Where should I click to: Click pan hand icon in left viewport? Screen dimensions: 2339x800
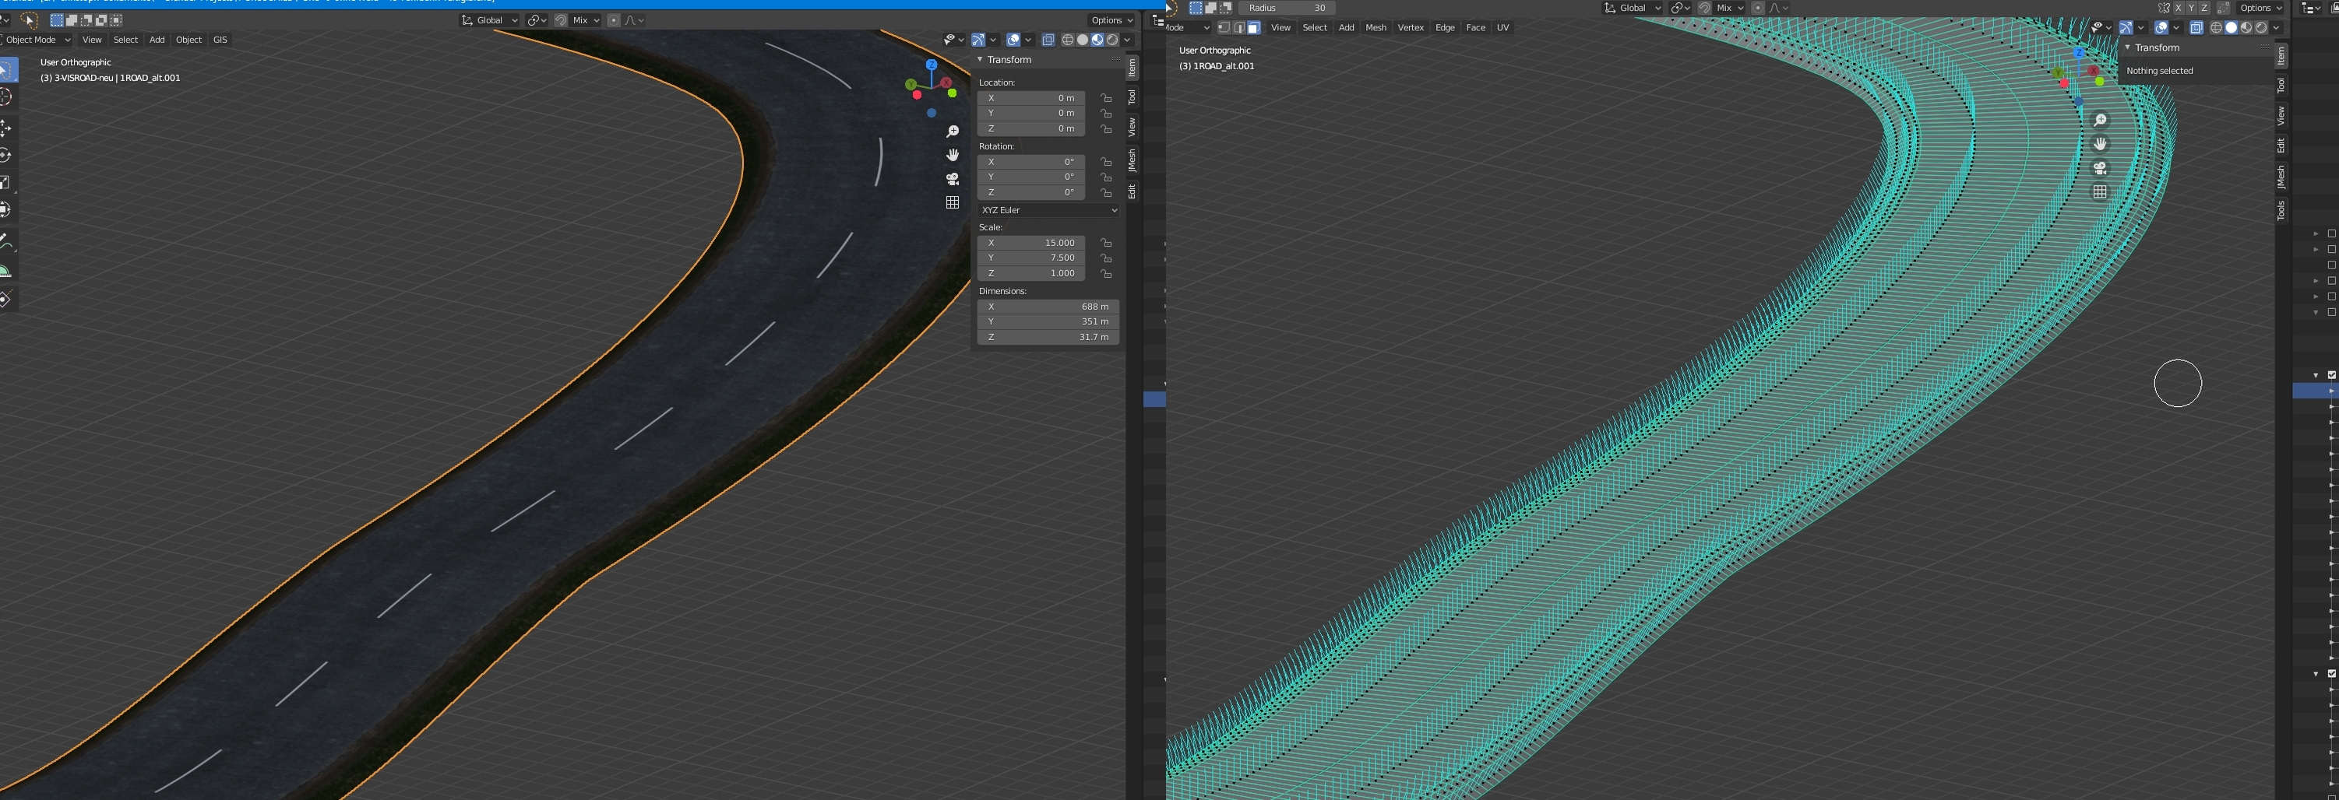pos(953,155)
